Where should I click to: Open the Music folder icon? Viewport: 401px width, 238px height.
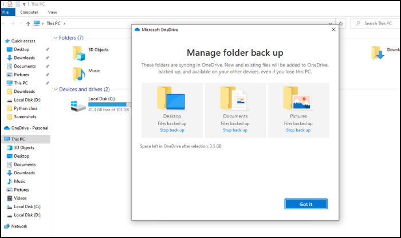click(79, 73)
